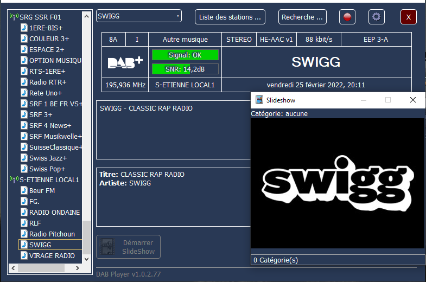This screenshot has width=426, height=282.
Task: Click the HE-AAC v1 codec cell
Action: pos(276,40)
